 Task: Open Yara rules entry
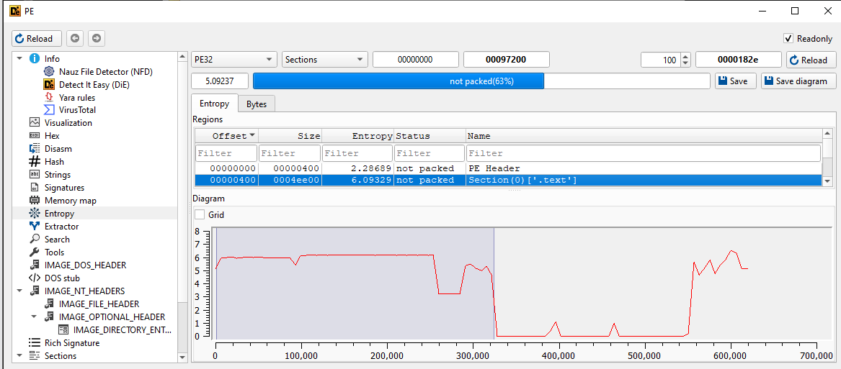pyautogui.click(x=77, y=97)
